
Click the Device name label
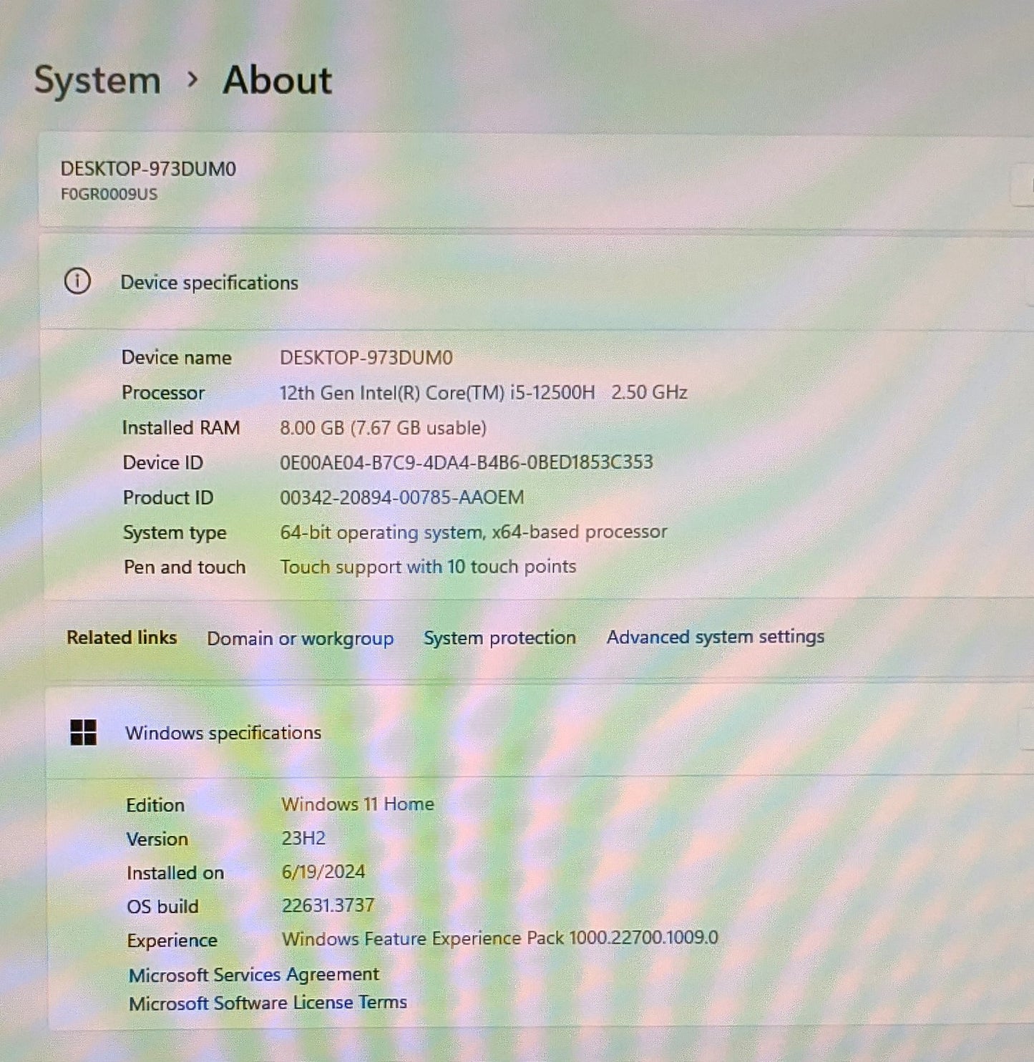[177, 357]
